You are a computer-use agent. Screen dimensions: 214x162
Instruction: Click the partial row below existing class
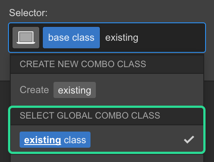pyautogui.click(x=107, y=158)
